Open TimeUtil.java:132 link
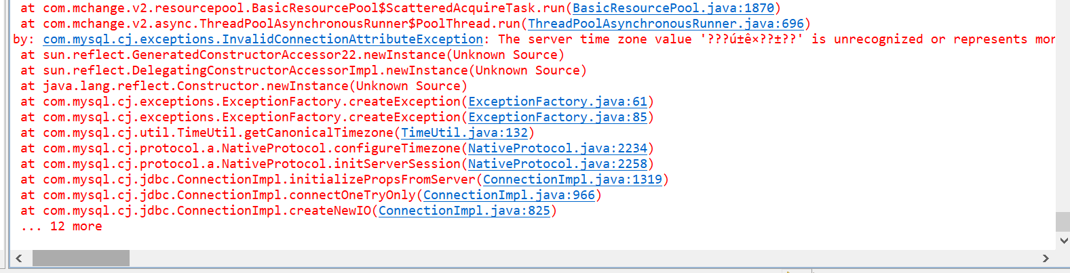 click(x=464, y=133)
